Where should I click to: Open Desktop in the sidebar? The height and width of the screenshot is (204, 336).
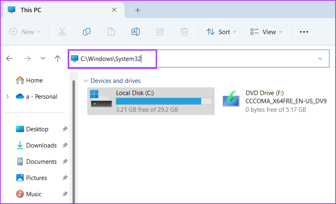(x=32, y=129)
